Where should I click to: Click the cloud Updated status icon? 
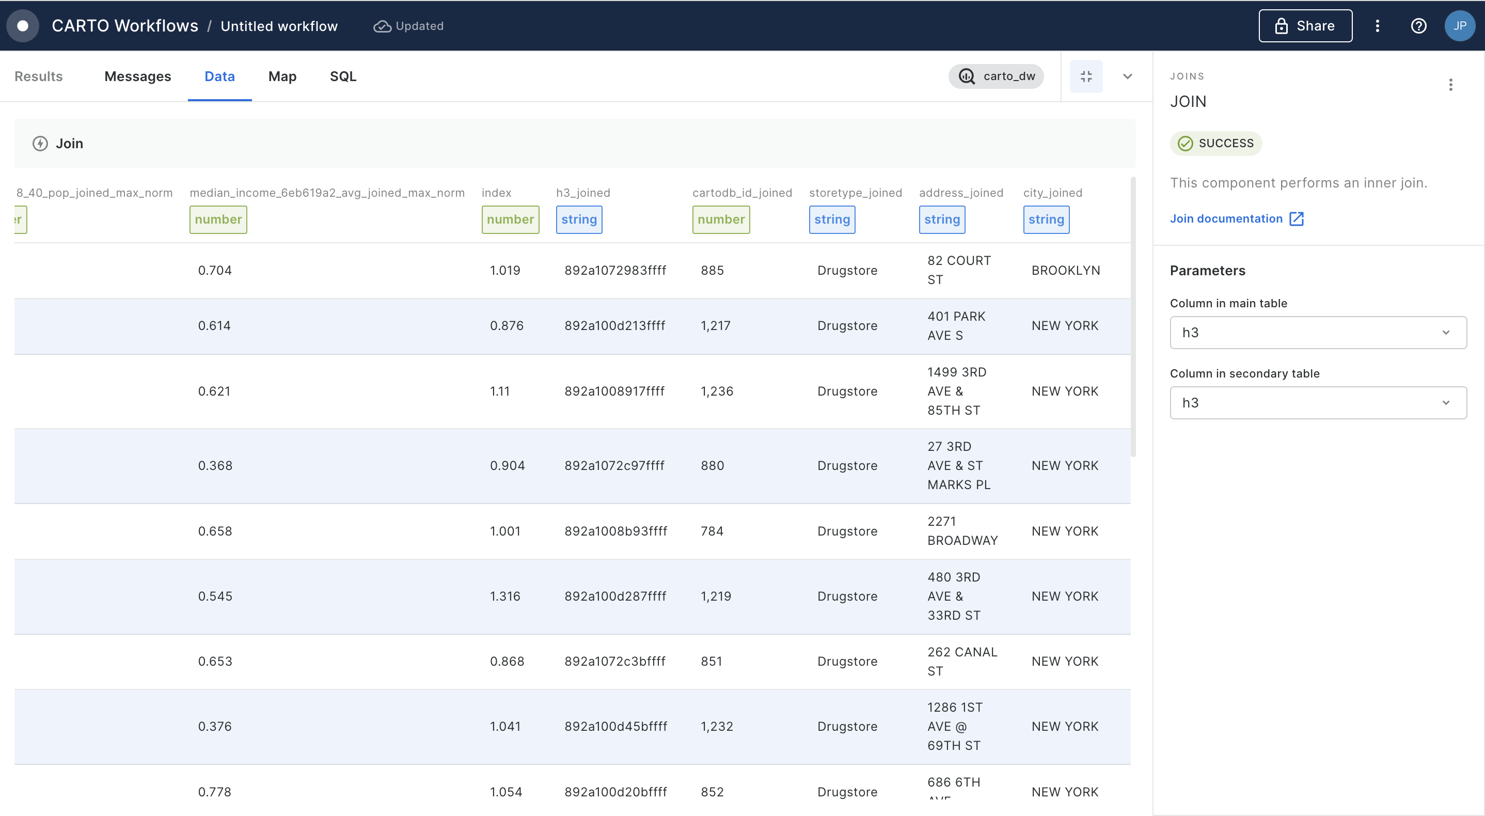pyautogui.click(x=382, y=26)
